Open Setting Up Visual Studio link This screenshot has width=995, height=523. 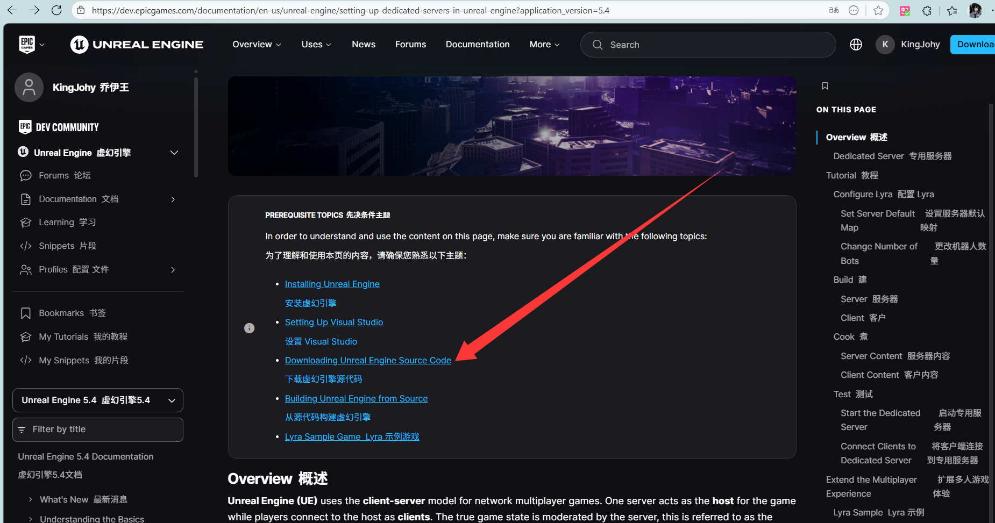pyautogui.click(x=334, y=323)
